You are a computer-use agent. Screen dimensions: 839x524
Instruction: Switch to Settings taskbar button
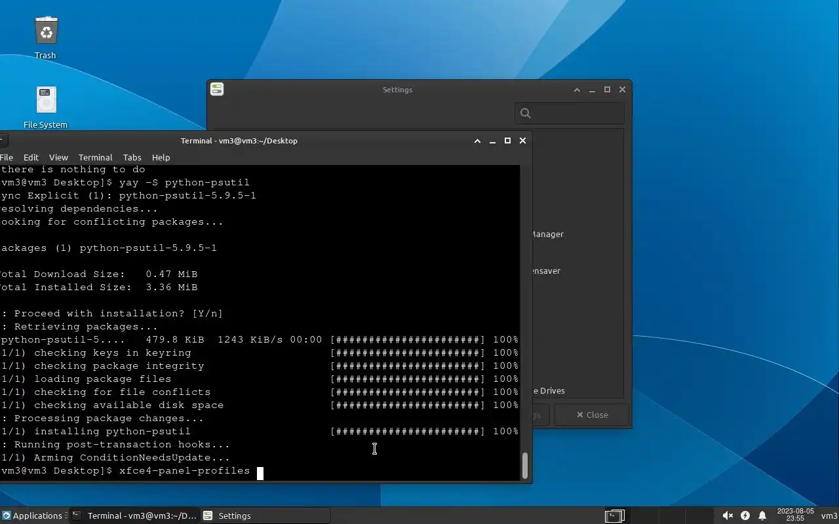(x=264, y=515)
